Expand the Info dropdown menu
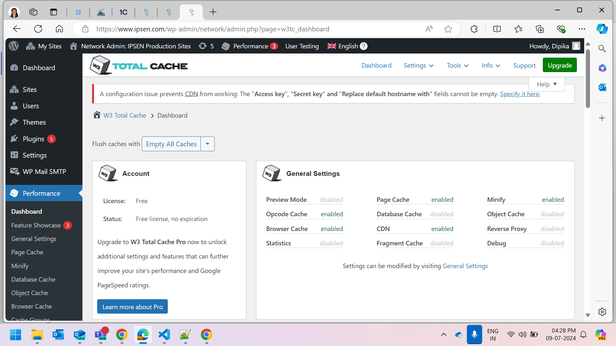Image resolution: width=616 pixels, height=346 pixels. [491, 65]
